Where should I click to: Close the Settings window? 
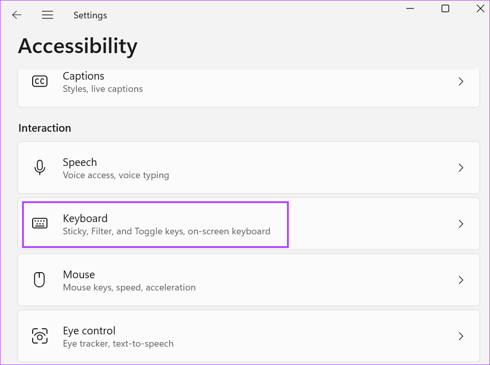480,9
